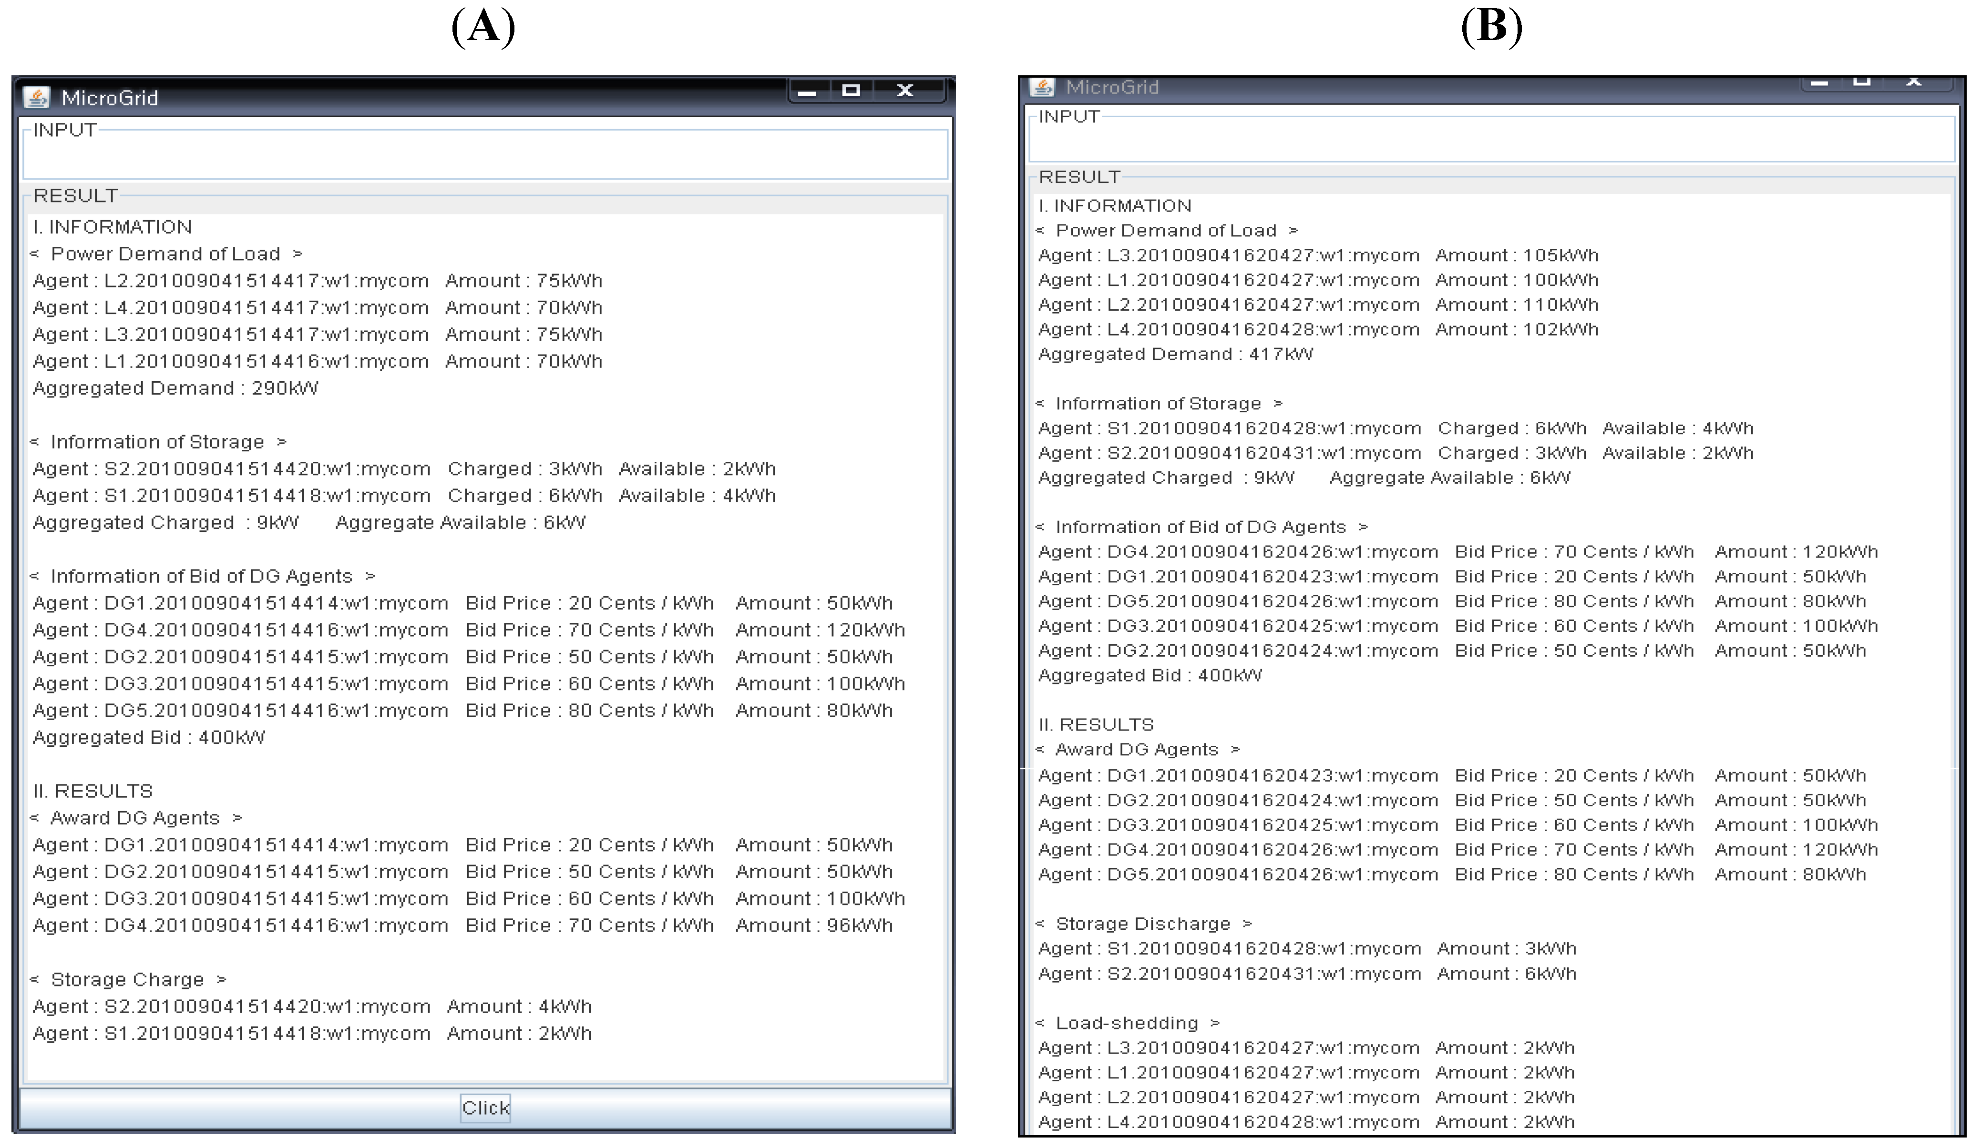Select the L3 load line showing 105kWh
The image size is (1981, 1148).
[1317, 255]
